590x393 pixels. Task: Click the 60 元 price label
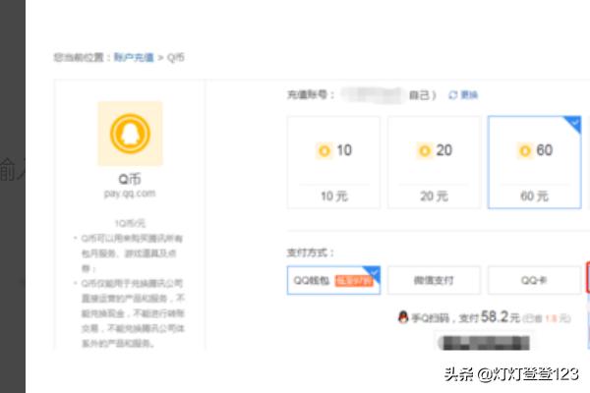[535, 196]
